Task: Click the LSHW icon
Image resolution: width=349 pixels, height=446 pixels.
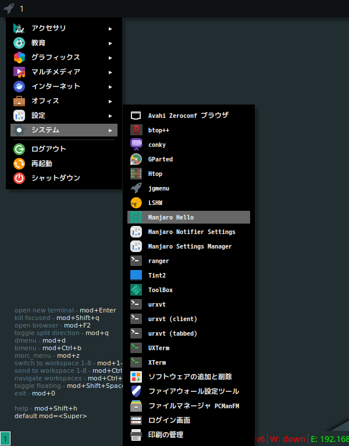Action: click(x=136, y=203)
